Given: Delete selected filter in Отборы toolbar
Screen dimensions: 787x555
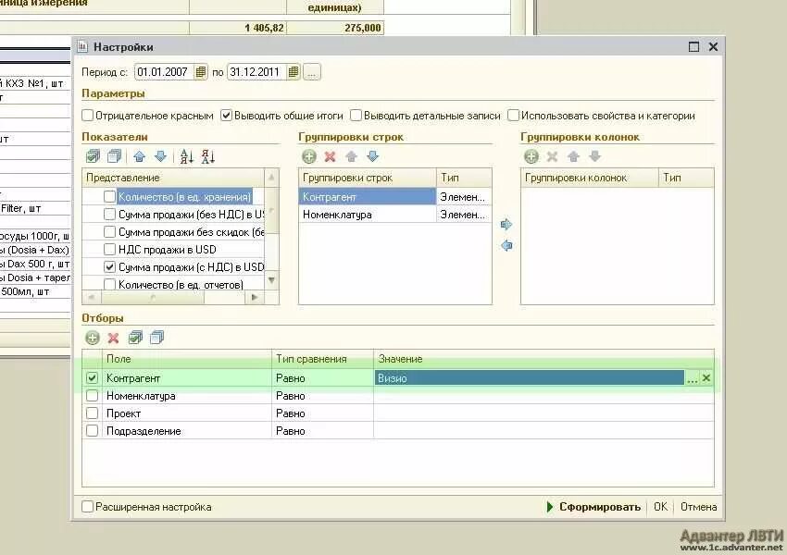Looking at the screenshot, I should [x=114, y=338].
